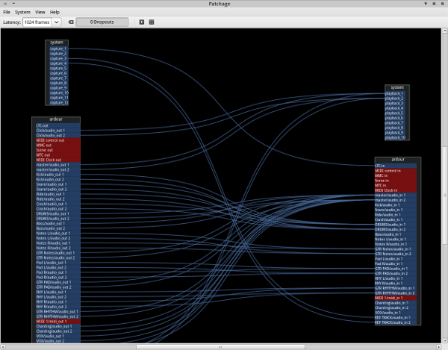448x350 pixels.
Task: Select the system capture module title
Action: [57, 43]
